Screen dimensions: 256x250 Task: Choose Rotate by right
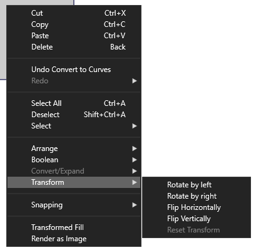(x=197, y=196)
